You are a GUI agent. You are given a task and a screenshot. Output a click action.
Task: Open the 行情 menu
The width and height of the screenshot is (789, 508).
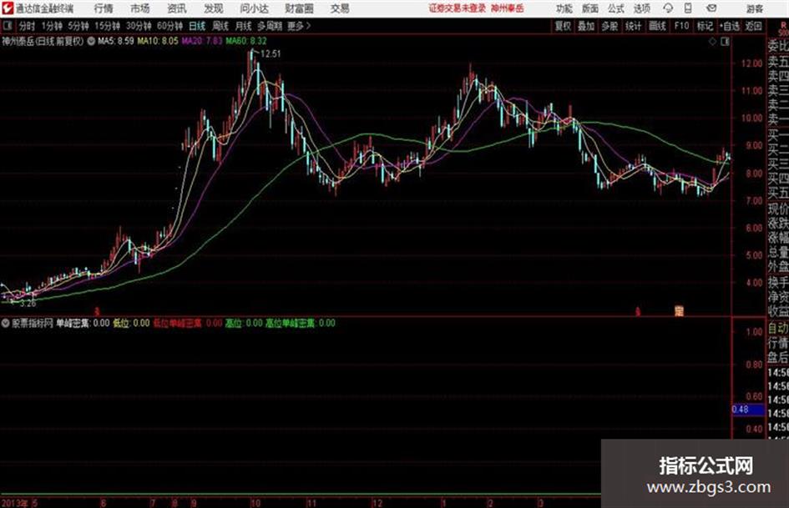[x=104, y=8]
